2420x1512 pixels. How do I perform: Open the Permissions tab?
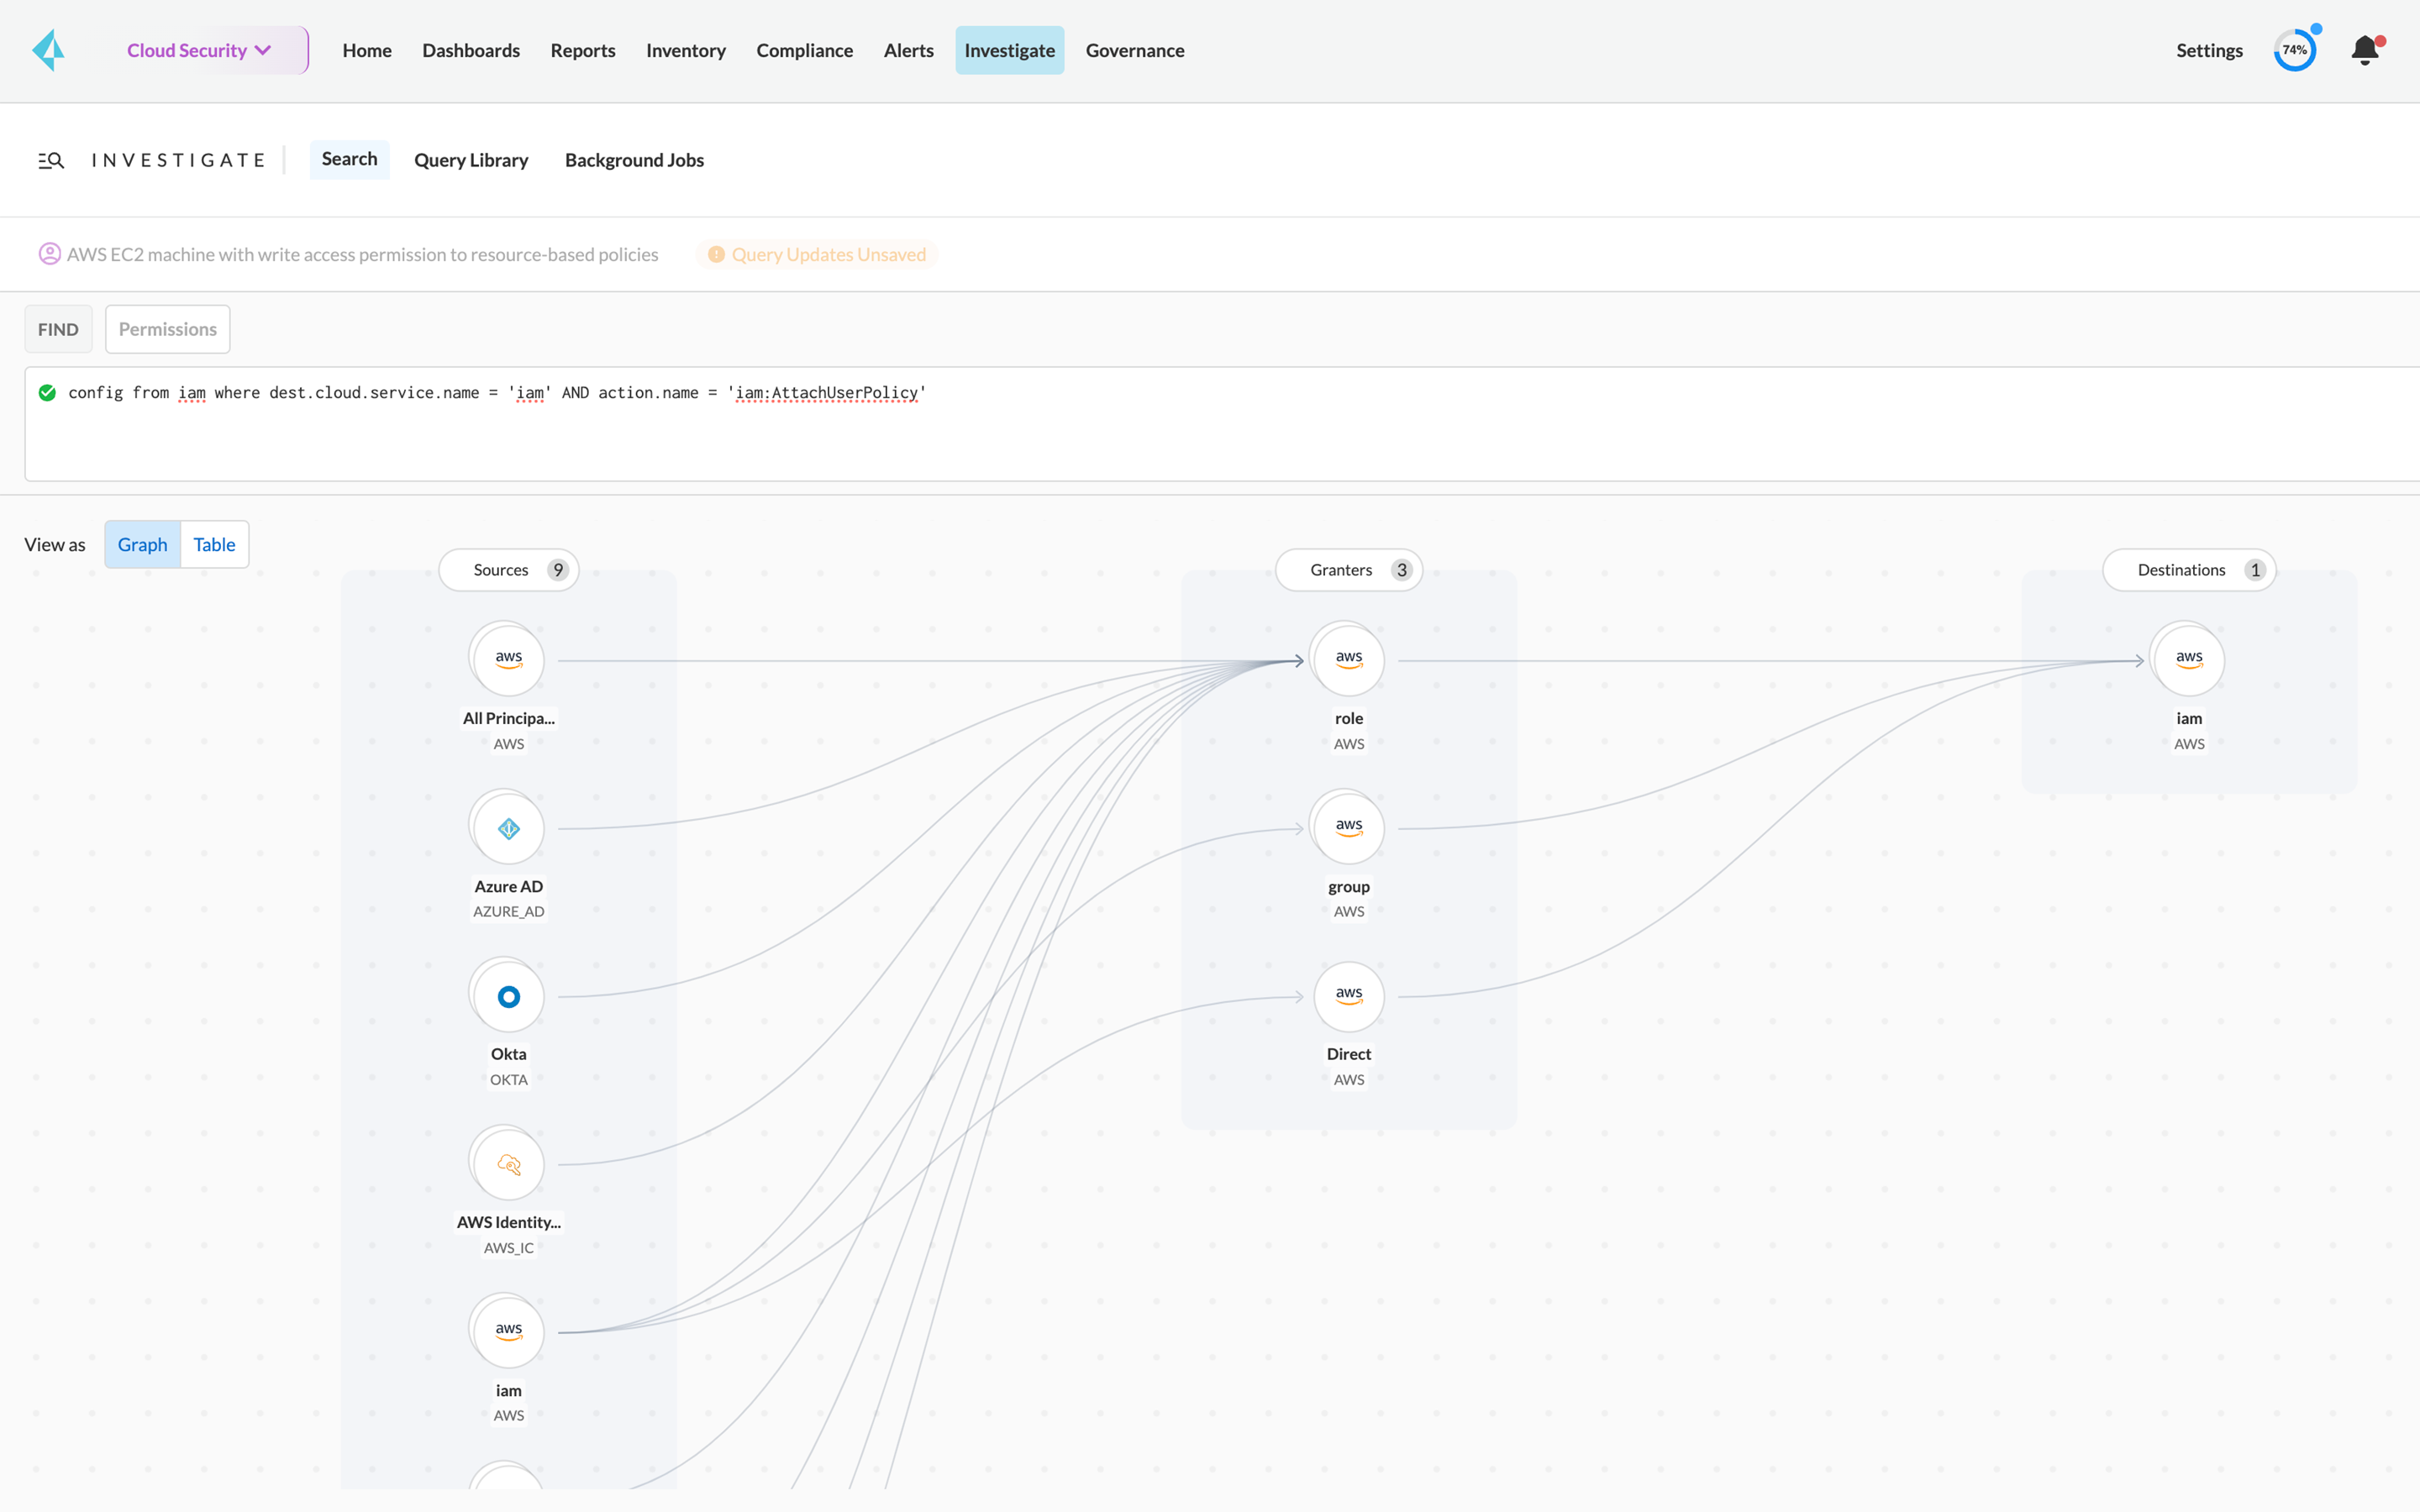tap(167, 329)
